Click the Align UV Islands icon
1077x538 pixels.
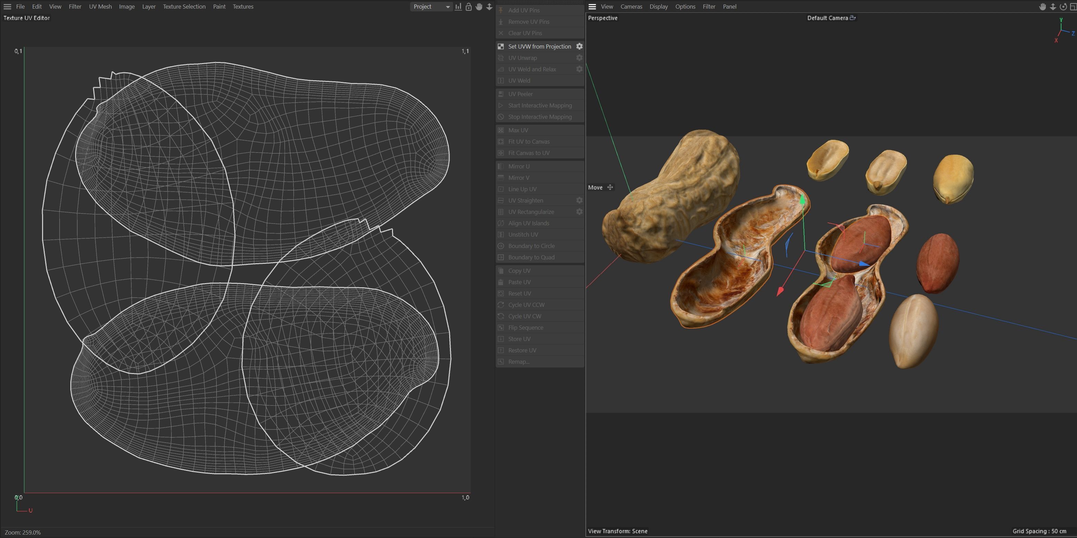pos(501,223)
